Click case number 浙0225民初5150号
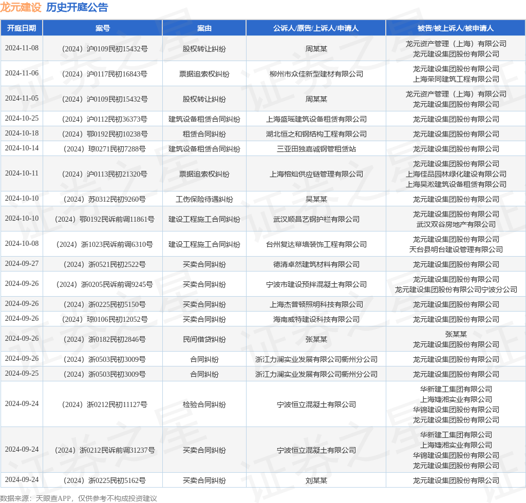526x503 pixels. (x=105, y=304)
